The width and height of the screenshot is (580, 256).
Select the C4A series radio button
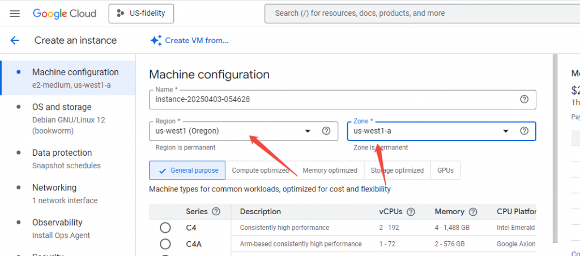(x=165, y=244)
